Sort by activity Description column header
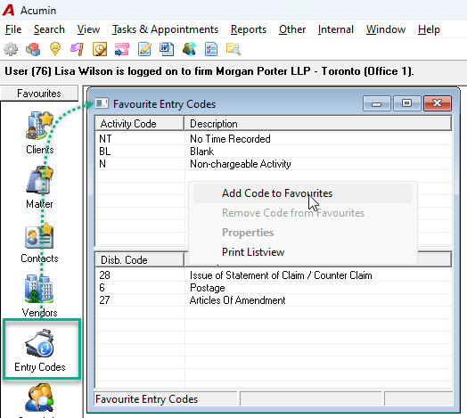The height and width of the screenshot is (418, 467). pyautogui.click(x=318, y=123)
